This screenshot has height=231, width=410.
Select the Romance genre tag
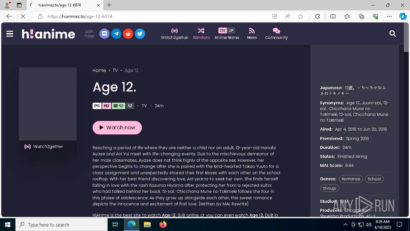pyautogui.click(x=351, y=179)
